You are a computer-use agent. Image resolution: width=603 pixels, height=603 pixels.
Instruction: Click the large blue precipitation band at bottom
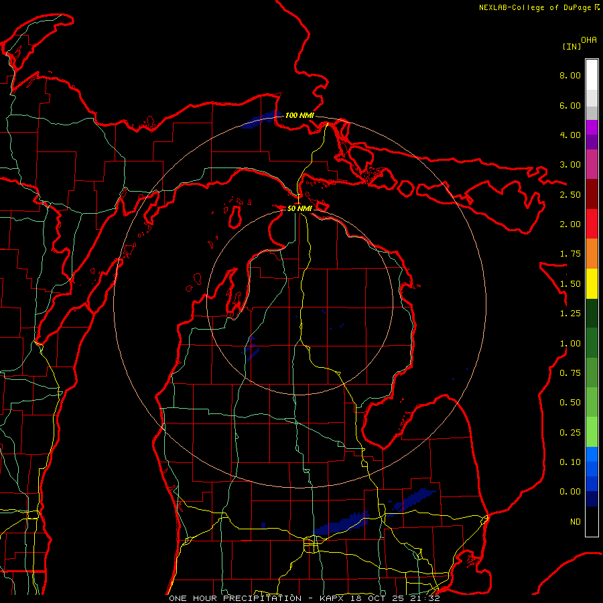pos(341,523)
